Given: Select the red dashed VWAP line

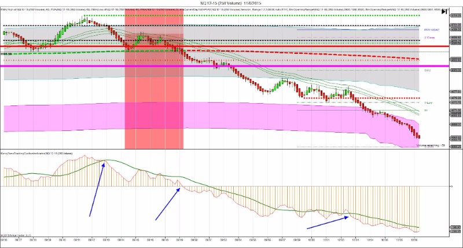Looking at the screenshot, I should click(301, 54).
